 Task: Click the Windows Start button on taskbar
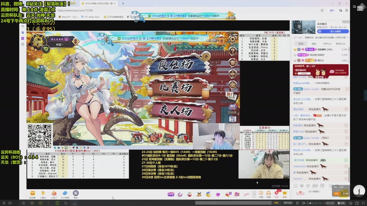23,203
